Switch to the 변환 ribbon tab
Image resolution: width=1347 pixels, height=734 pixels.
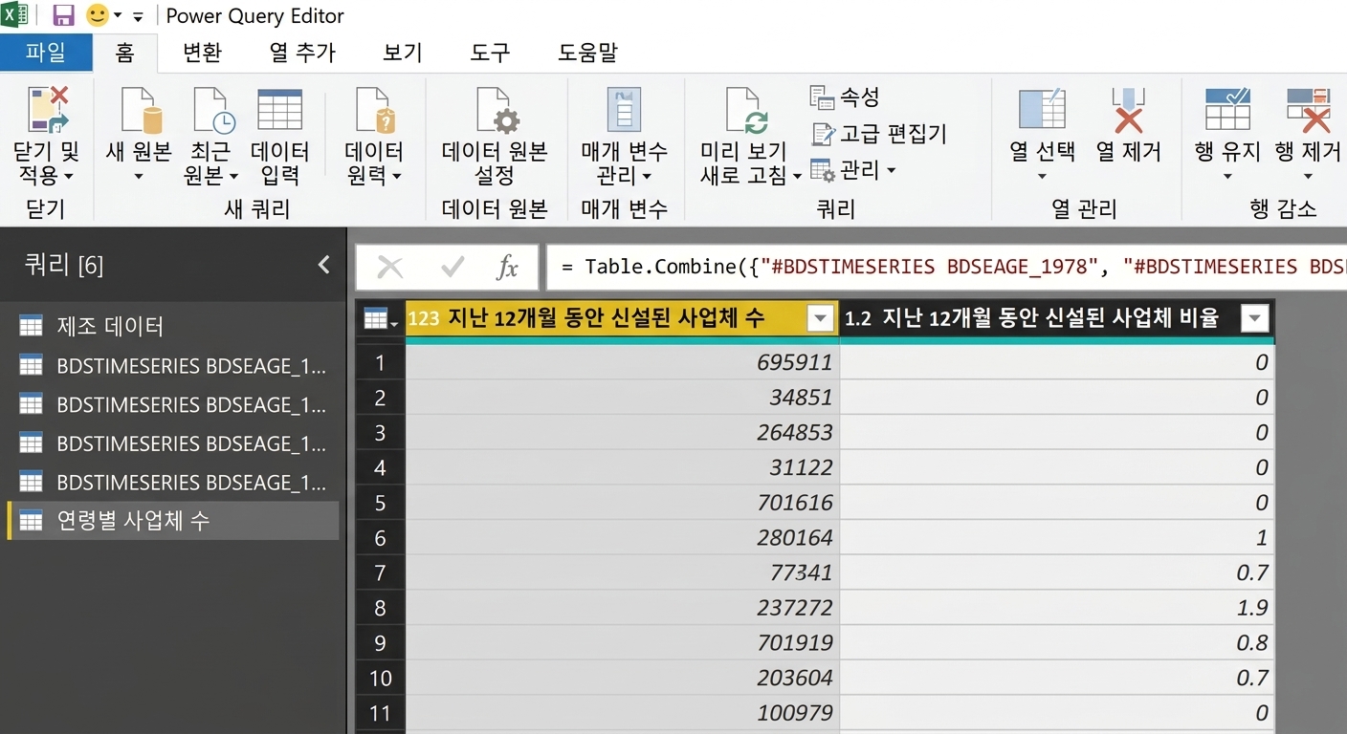pos(202,53)
